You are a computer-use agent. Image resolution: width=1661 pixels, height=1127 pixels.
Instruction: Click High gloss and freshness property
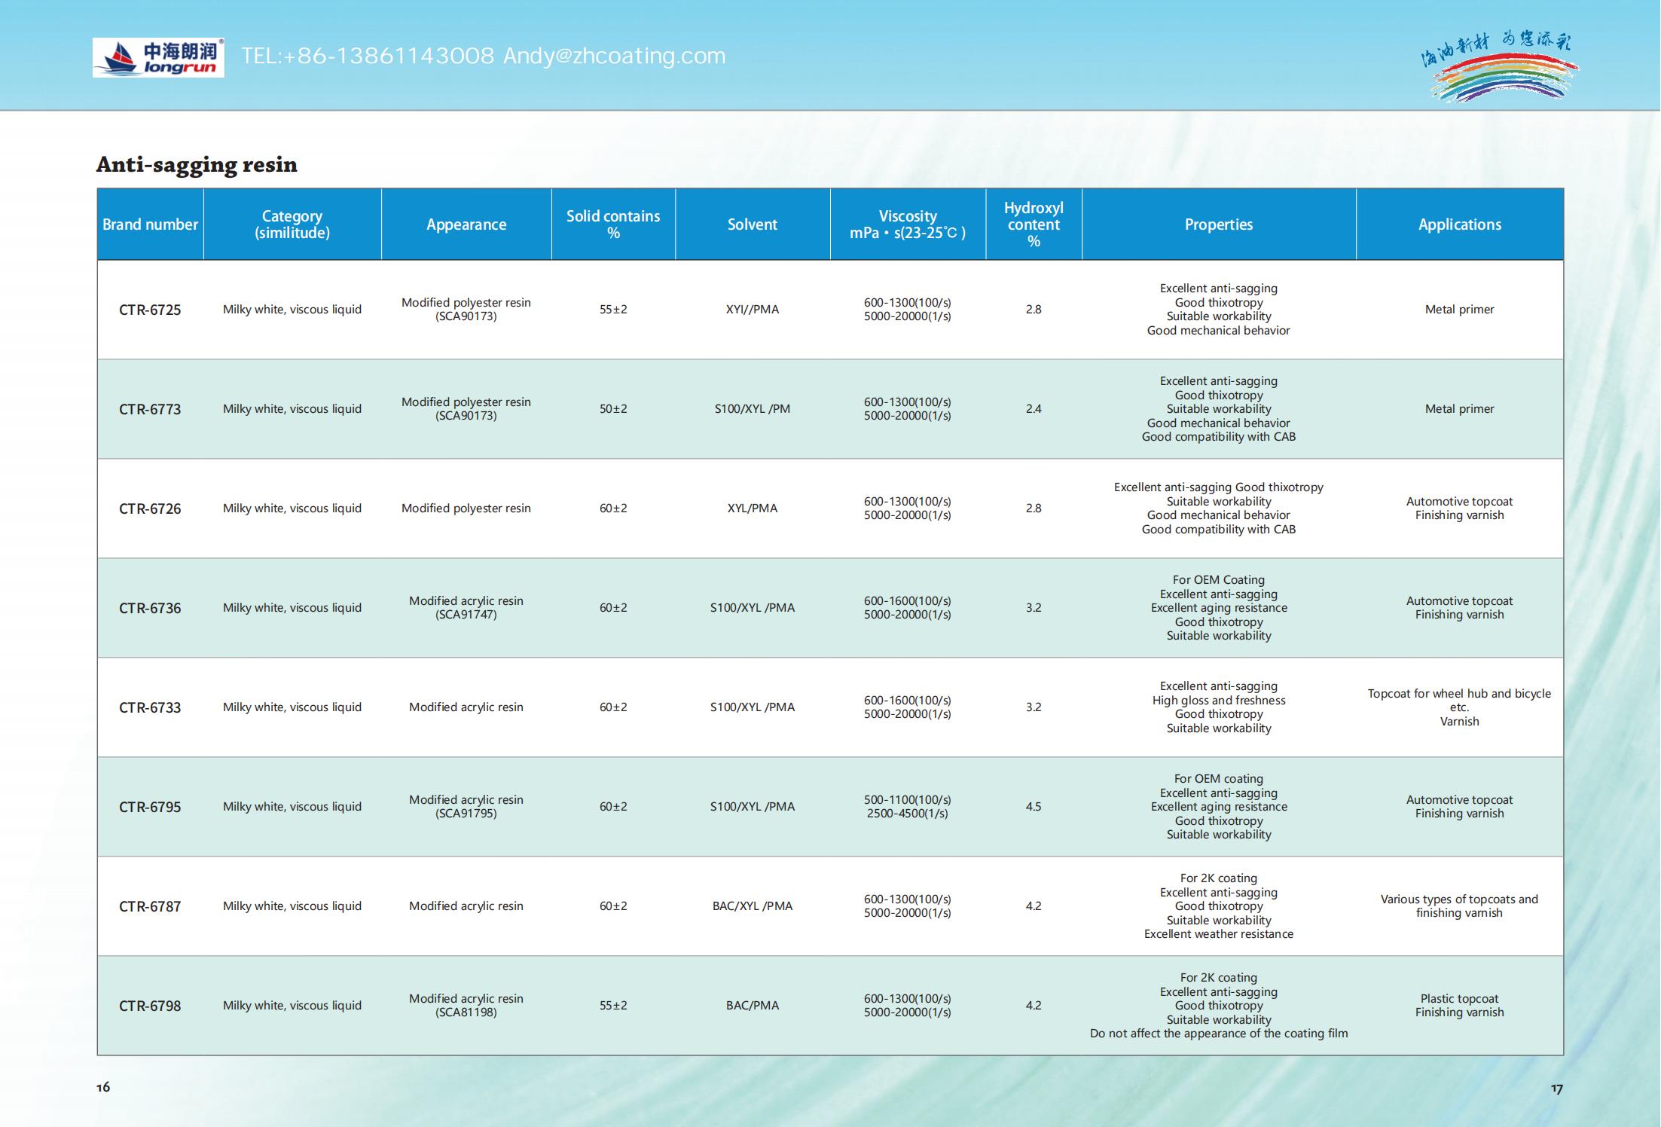coord(1219,701)
